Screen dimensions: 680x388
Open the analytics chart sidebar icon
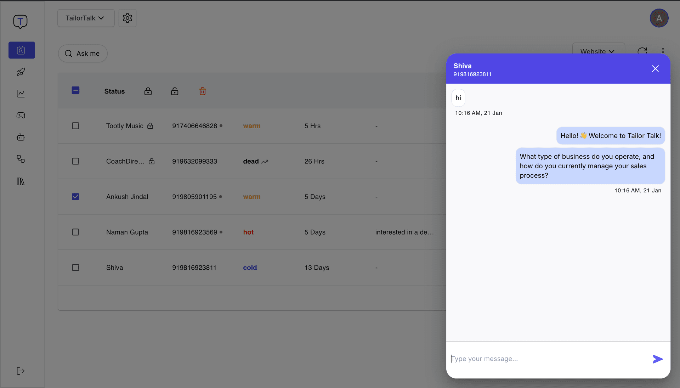[21, 94]
